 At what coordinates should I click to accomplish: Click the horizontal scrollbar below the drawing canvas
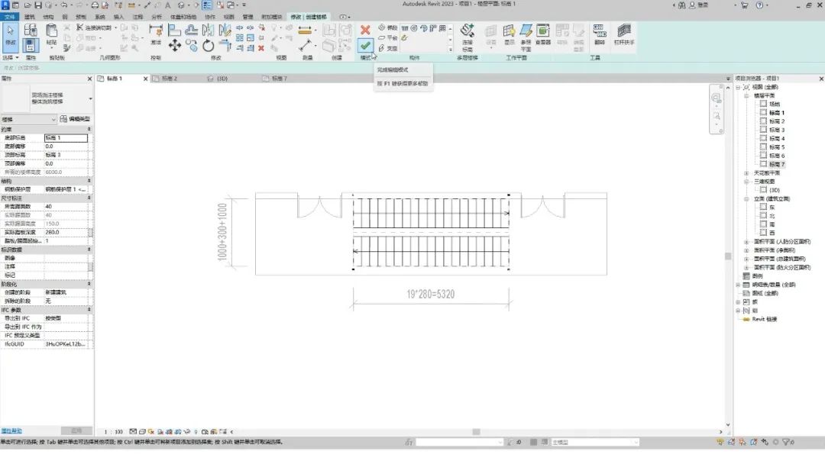(476, 432)
